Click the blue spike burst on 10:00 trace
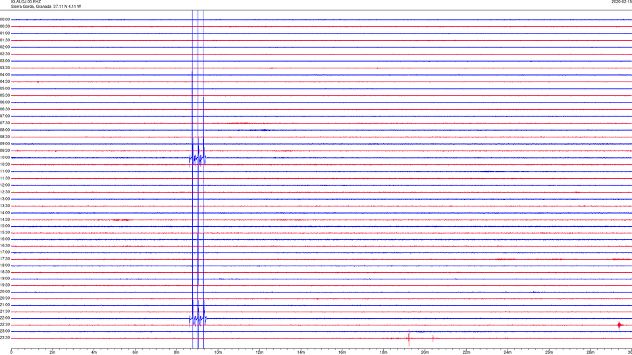Viewport: 632px width, 355px height. tap(198, 158)
